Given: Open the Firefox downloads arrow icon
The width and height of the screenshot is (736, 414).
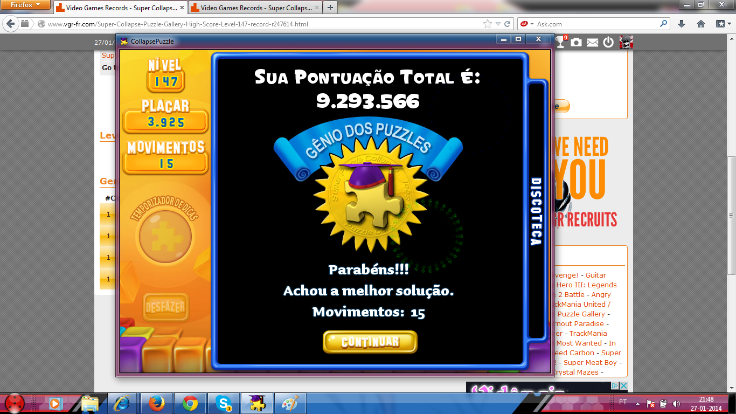Looking at the screenshot, I should pyautogui.click(x=682, y=24).
